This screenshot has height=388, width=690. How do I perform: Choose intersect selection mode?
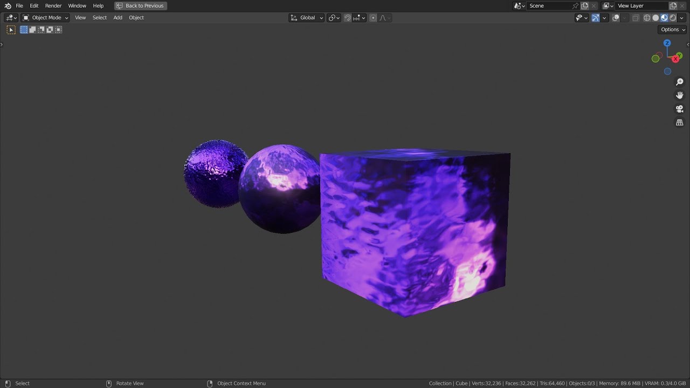[x=58, y=30]
